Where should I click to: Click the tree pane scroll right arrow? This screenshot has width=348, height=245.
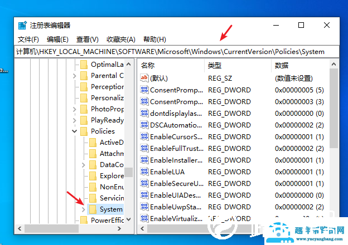click(119, 229)
